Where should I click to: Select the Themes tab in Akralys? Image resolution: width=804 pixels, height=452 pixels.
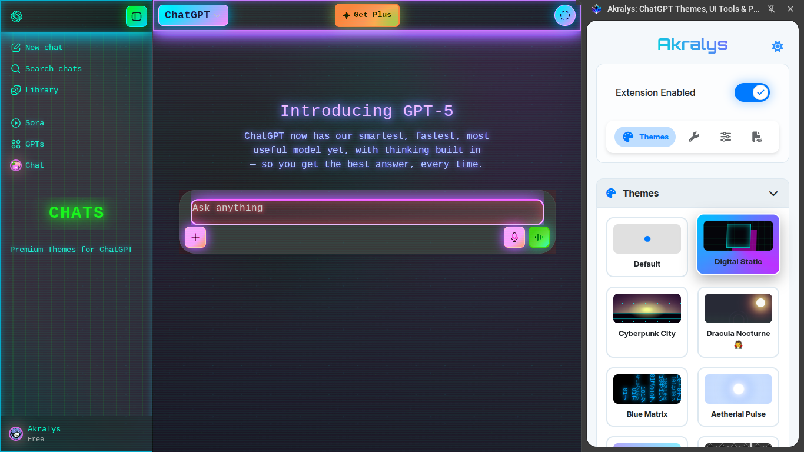tap(645, 137)
